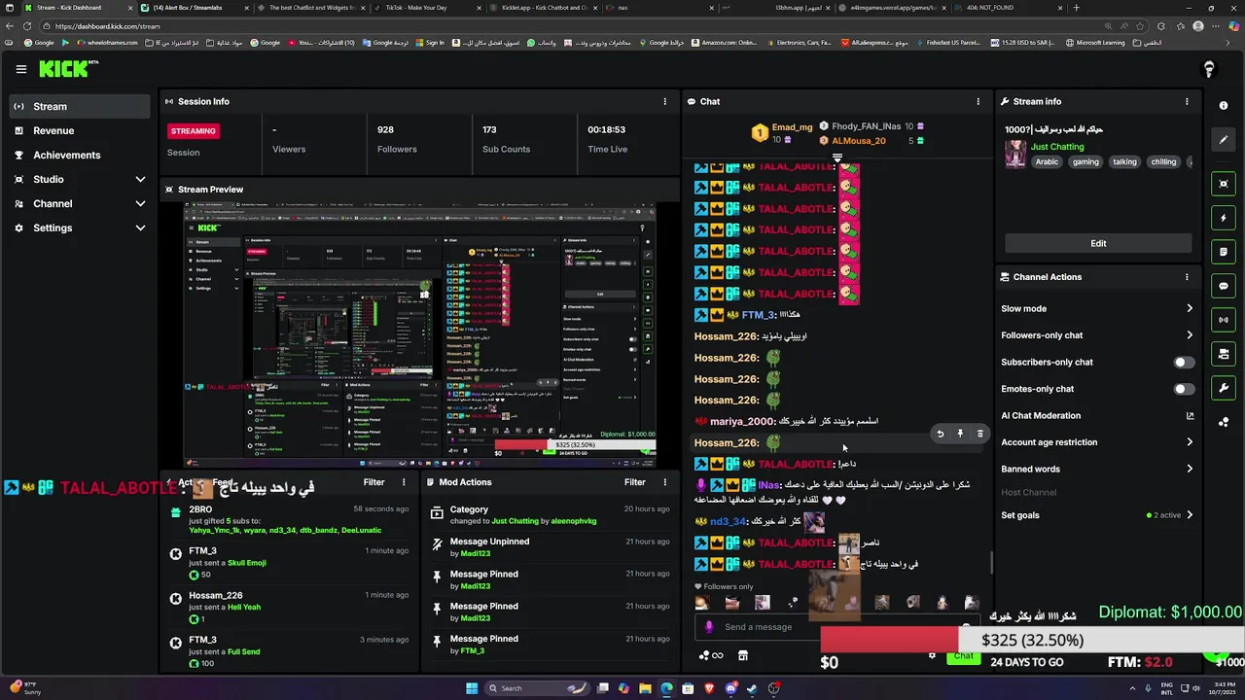Toggle Subscribers-only chat switch
This screenshot has height=700, width=1245.
point(1184,362)
